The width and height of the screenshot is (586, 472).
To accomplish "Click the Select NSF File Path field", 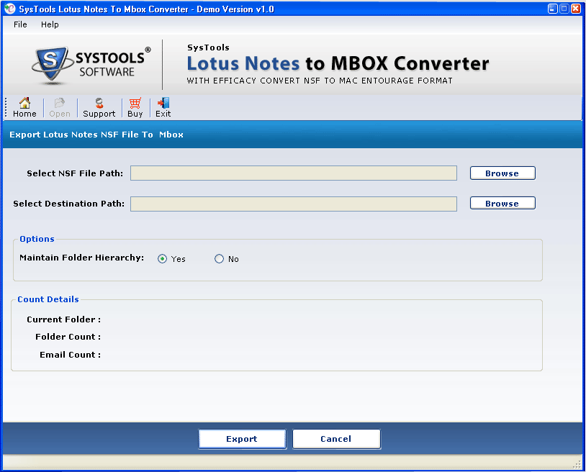I will coord(293,173).
